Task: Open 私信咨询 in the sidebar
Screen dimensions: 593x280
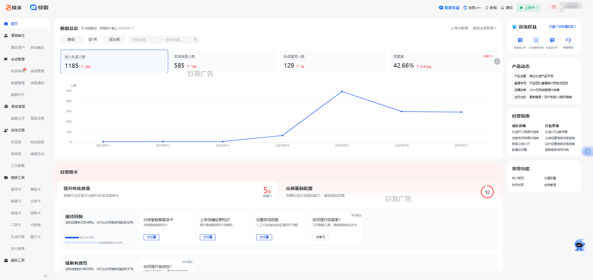Action: click(18, 71)
